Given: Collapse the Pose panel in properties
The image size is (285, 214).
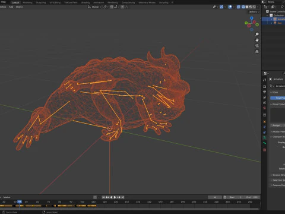Looking at the screenshot, I should pos(271,92).
